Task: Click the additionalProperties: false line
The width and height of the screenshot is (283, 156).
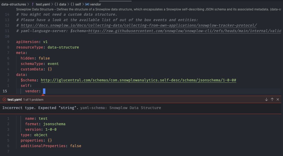Action: (x=51, y=146)
